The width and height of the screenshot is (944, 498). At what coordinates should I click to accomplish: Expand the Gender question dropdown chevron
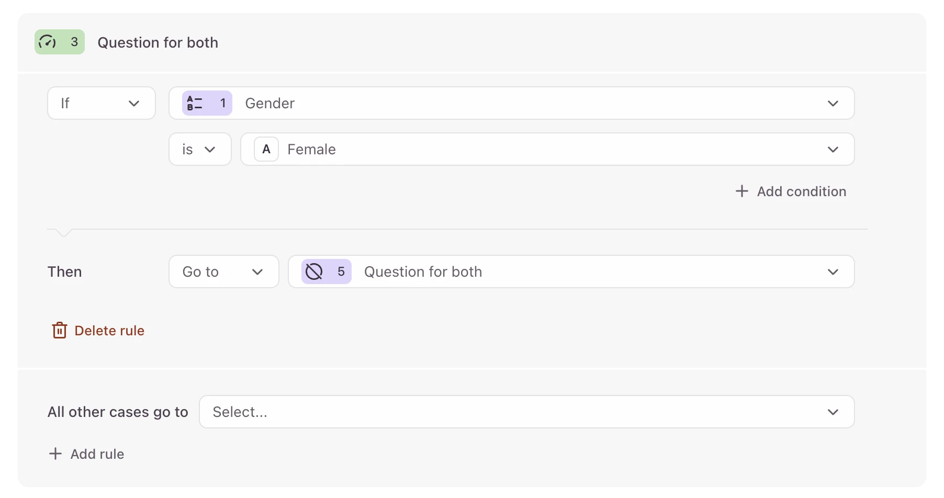click(833, 103)
